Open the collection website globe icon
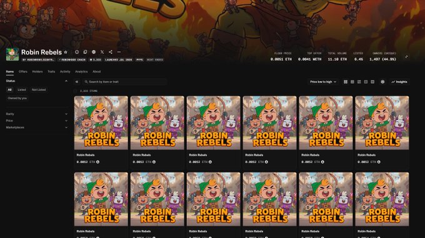This screenshot has height=238, width=425. pyautogui.click(x=94, y=52)
